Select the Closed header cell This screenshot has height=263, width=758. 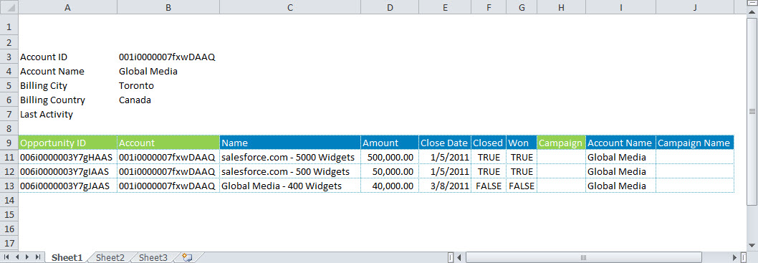[489, 143]
